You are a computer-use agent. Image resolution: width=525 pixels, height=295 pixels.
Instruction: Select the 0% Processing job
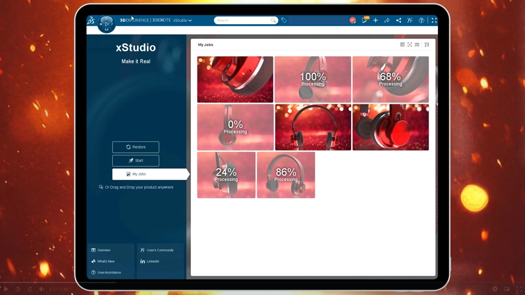(x=235, y=127)
